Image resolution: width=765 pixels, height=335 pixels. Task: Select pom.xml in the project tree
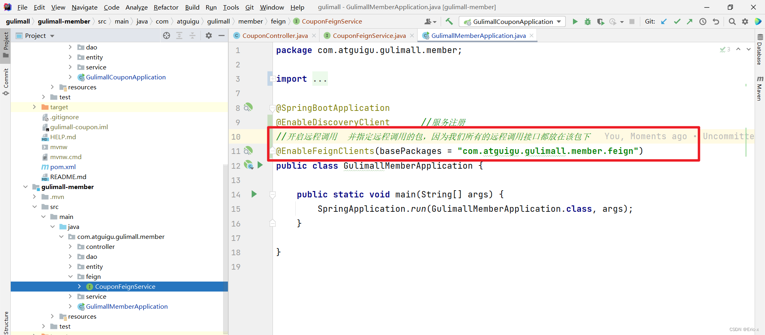(x=63, y=167)
